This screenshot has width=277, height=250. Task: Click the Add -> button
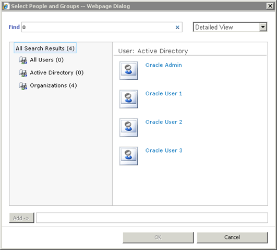[21, 218]
